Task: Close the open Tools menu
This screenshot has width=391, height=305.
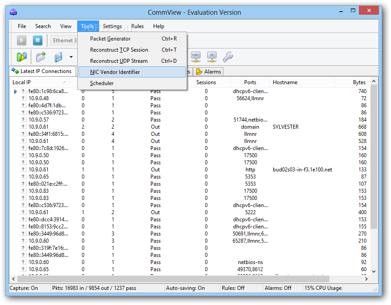Action: tap(88, 26)
